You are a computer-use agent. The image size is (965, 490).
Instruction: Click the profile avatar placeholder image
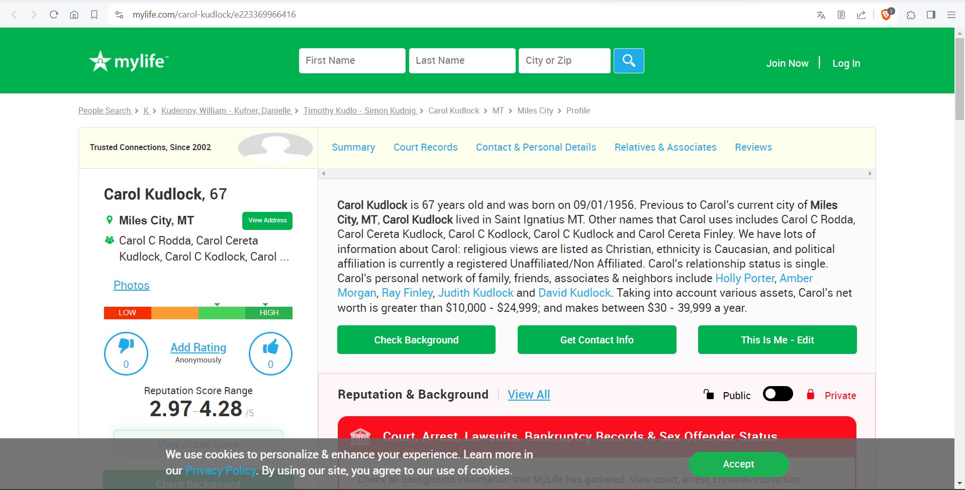pos(275,147)
